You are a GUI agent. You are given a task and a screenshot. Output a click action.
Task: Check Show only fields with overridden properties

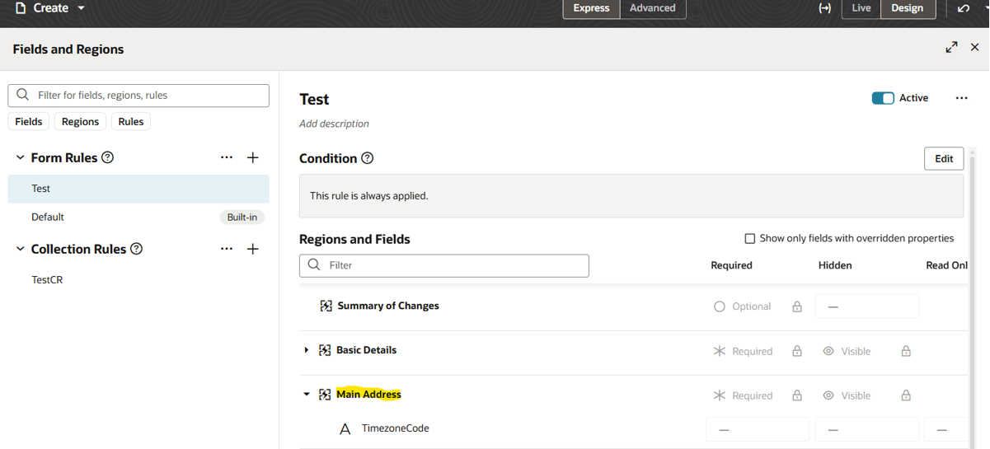click(x=750, y=239)
